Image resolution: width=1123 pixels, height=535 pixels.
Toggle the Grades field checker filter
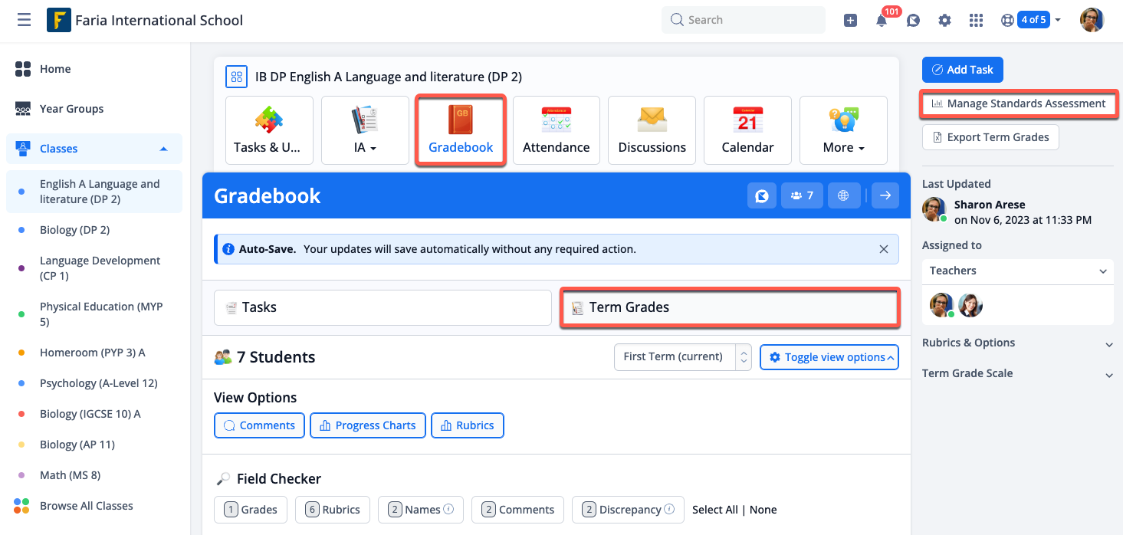click(251, 510)
